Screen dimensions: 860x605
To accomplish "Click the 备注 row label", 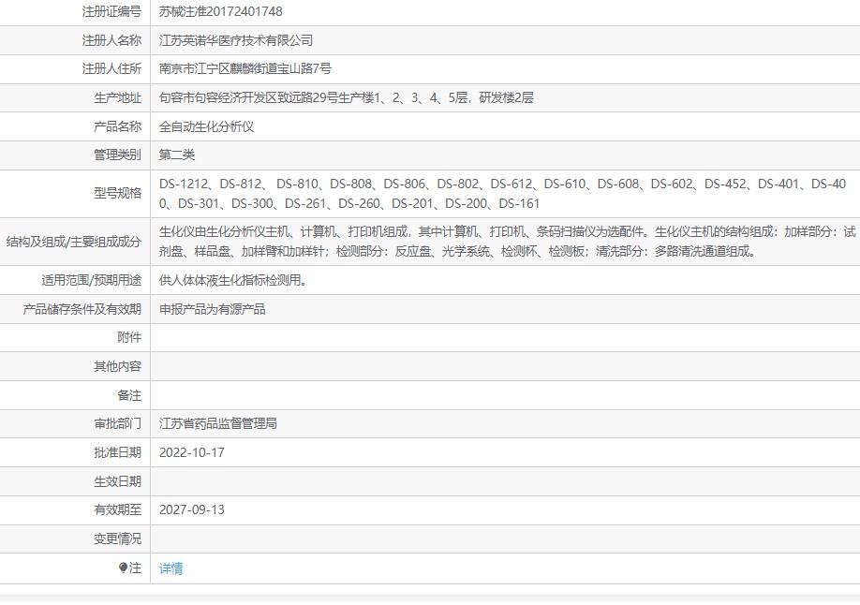I will tap(129, 395).
